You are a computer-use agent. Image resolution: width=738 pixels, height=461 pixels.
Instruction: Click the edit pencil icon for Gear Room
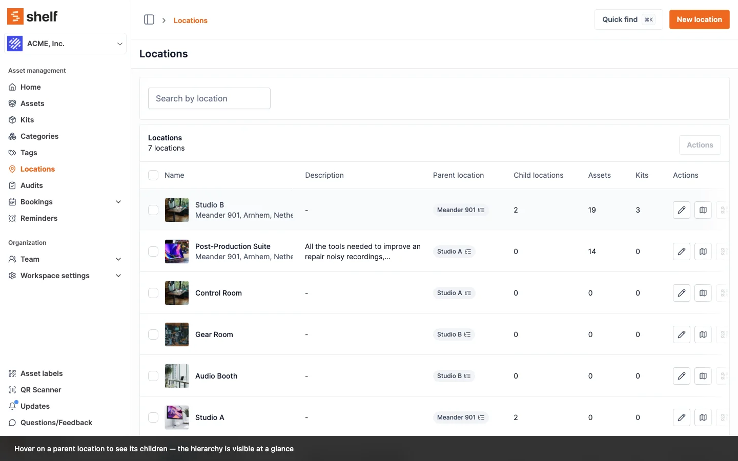coord(681,334)
